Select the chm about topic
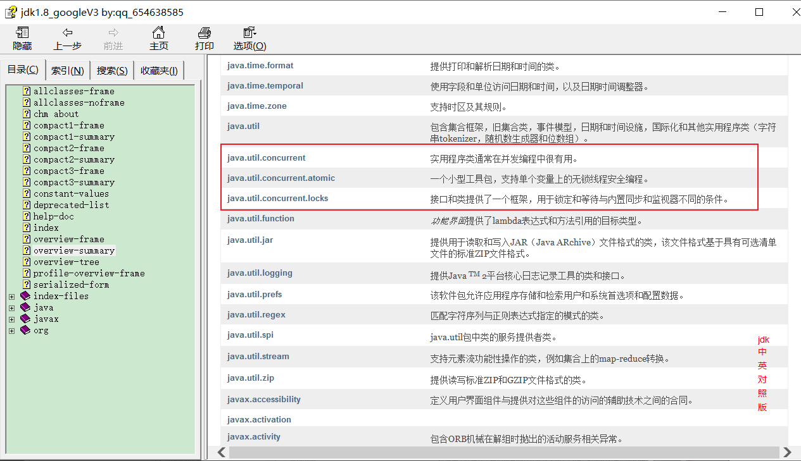This screenshot has width=801, height=461. pyautogui.click(x=56, y=114)
